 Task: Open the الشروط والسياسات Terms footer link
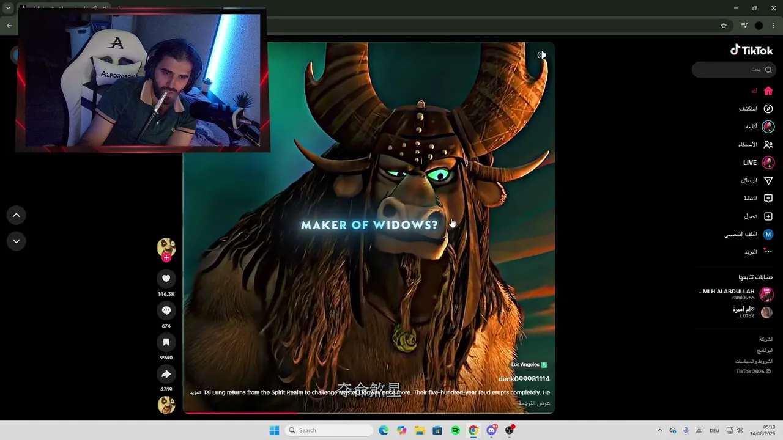[754, 362]
